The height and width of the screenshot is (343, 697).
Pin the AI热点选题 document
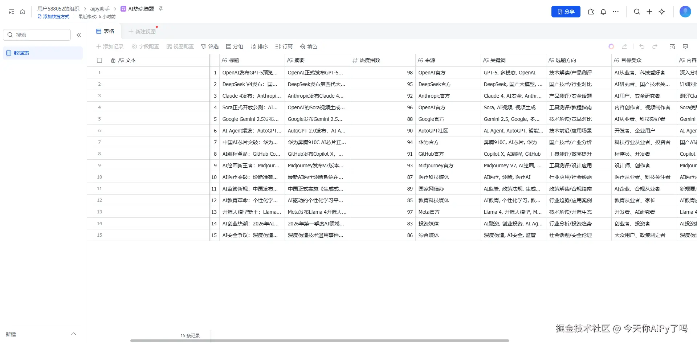click(x=161, y=9)
